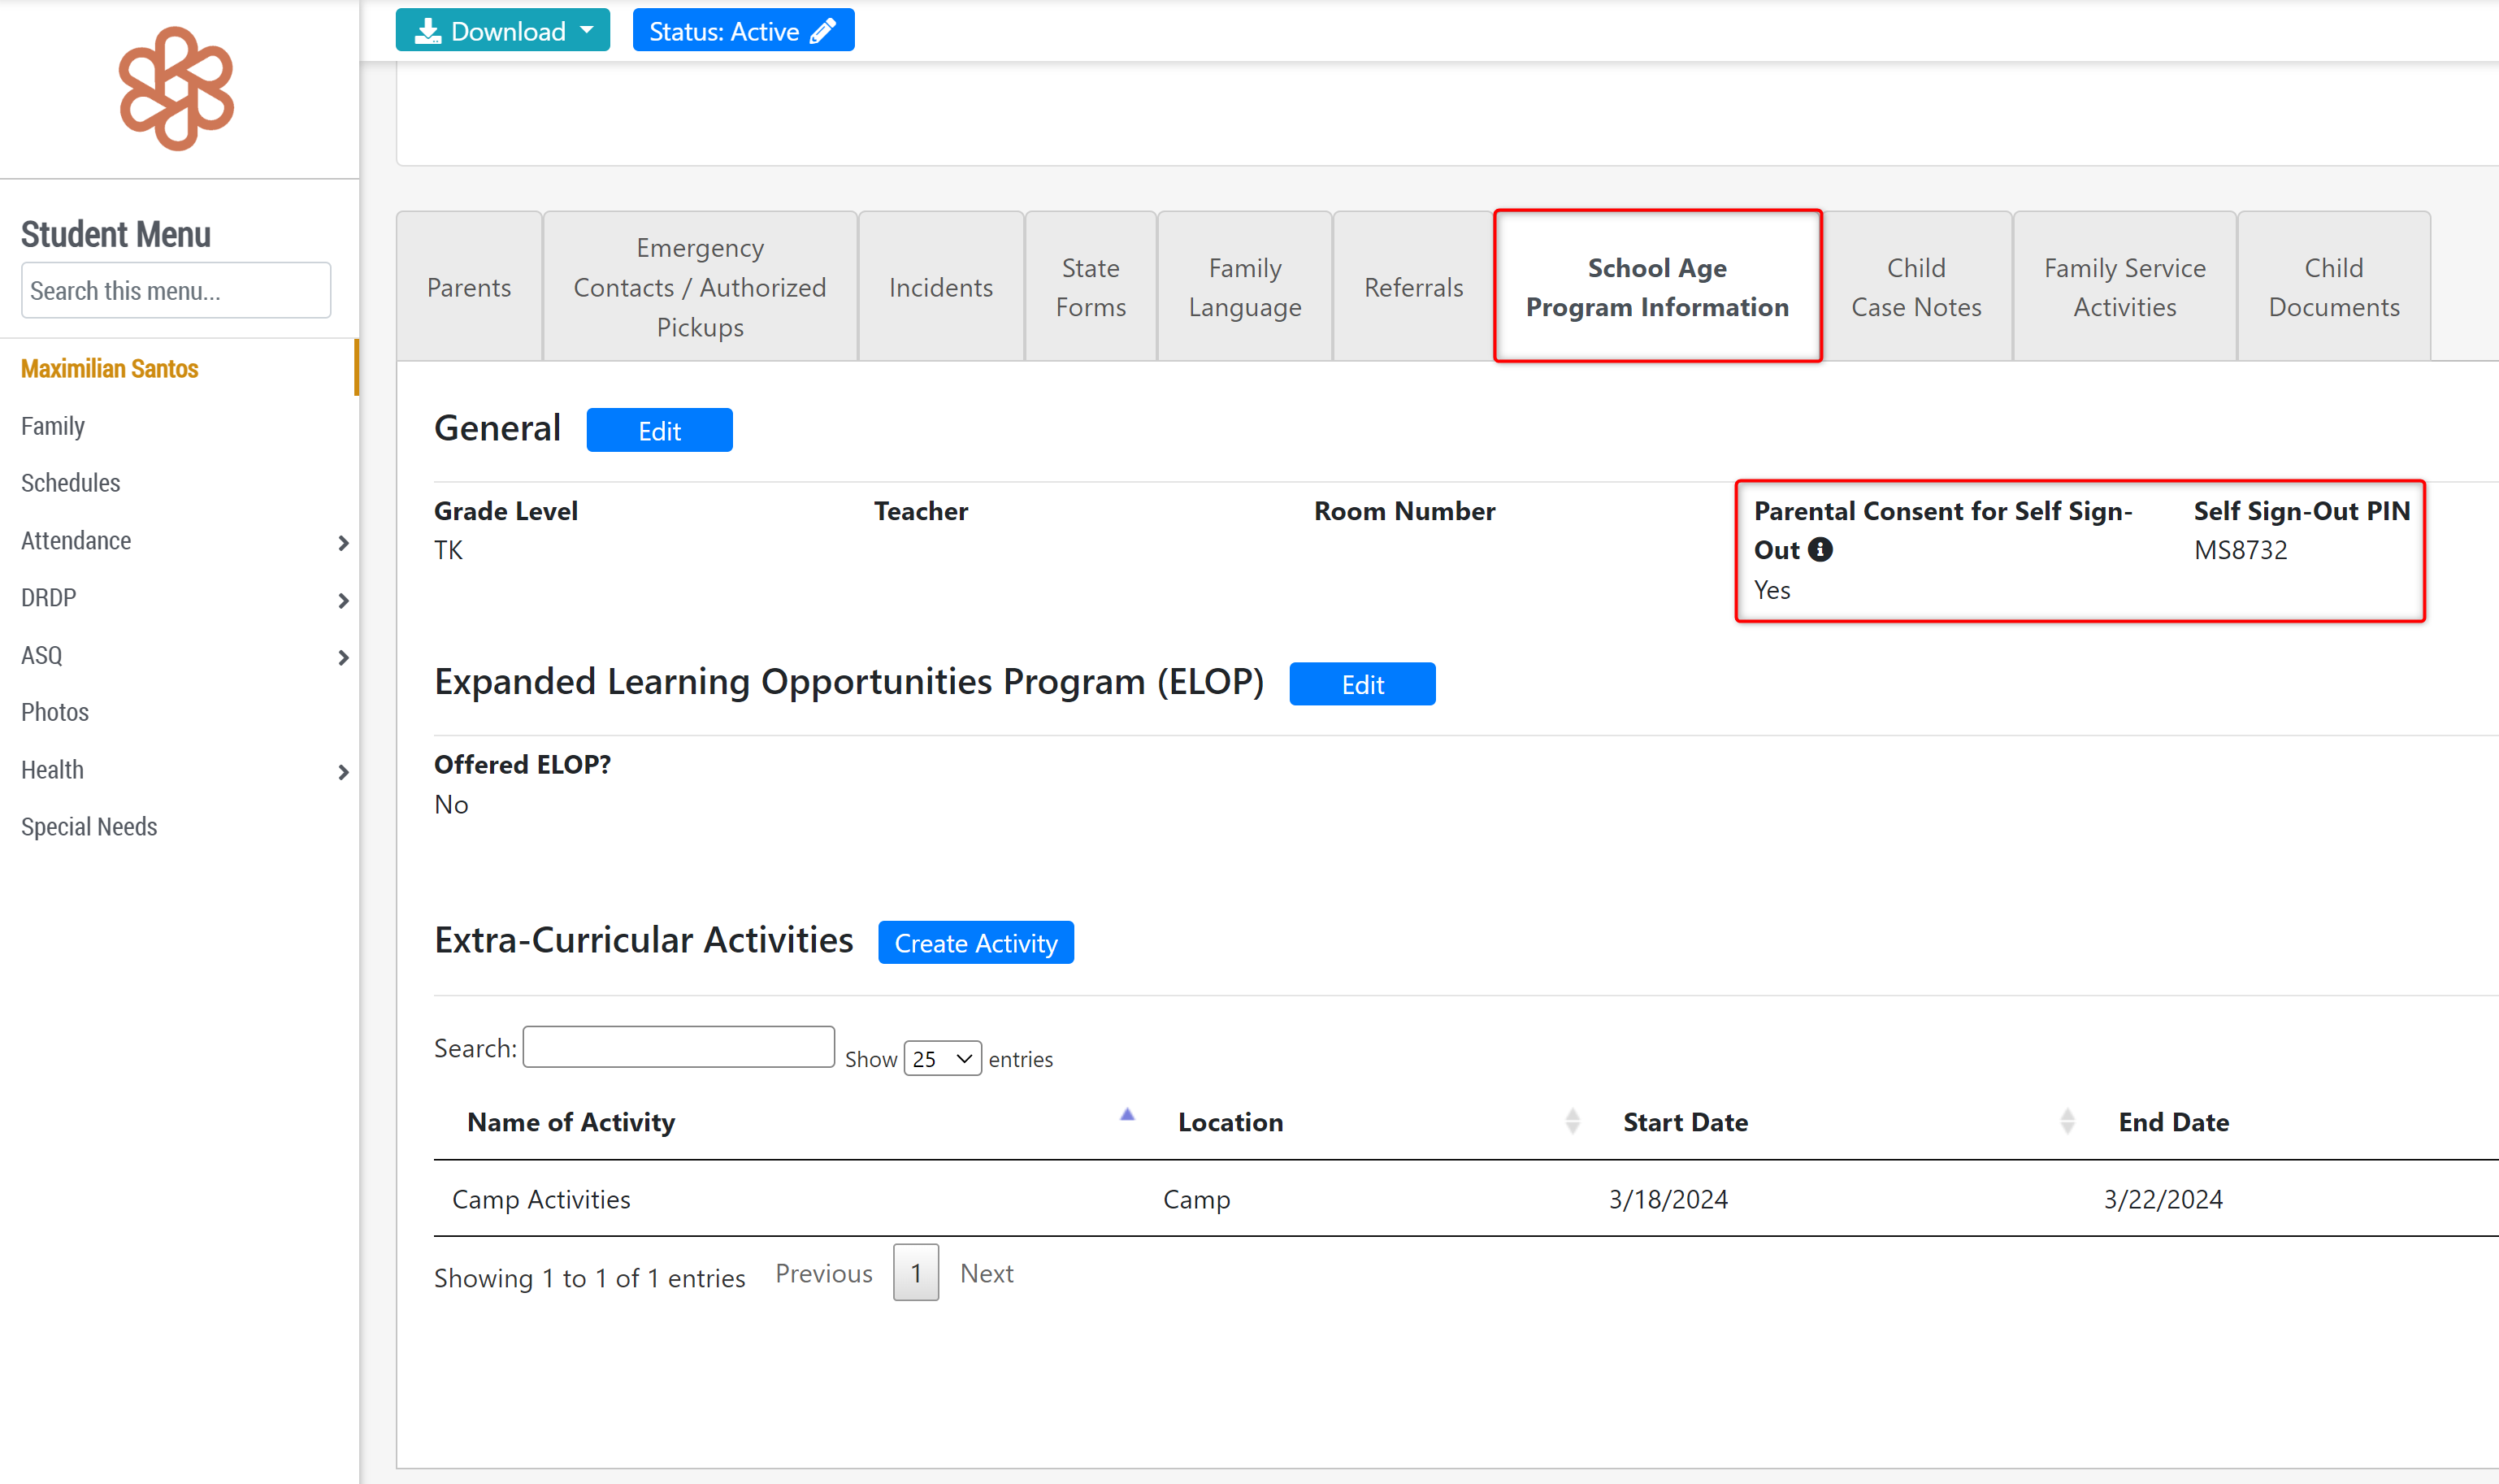Click the flower logo icon
This screenshot has height=1484, width=2499.
coord(176,89)
